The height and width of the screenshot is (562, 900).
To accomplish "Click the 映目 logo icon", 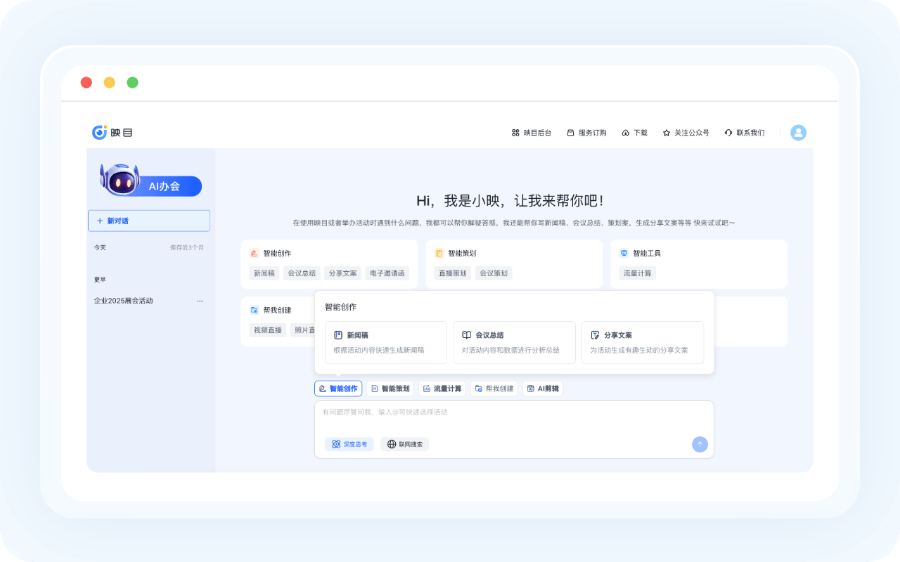I will point(100,132).
